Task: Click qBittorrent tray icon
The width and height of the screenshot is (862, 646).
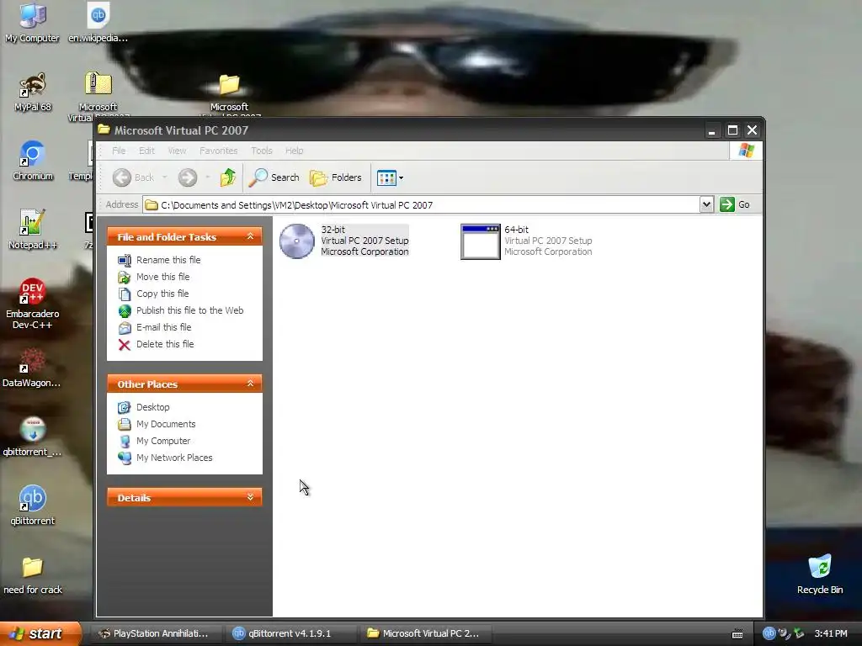Action: (769, 633)
